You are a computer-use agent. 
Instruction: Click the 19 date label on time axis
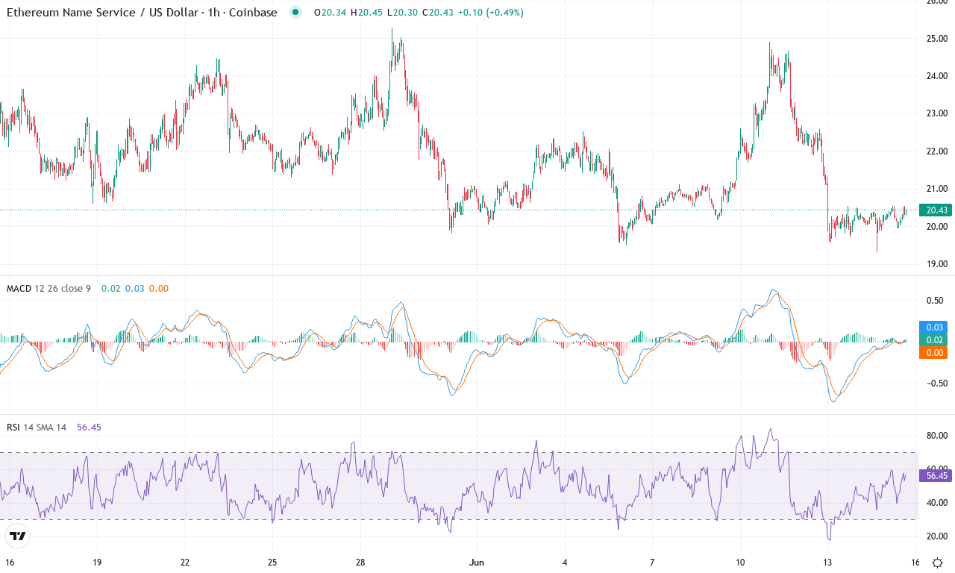pyautogui.click(x=96, y=563)
